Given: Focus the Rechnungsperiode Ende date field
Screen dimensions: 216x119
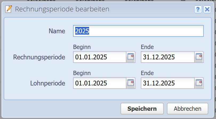Looking at the screenshot, I should coord(167,57).
